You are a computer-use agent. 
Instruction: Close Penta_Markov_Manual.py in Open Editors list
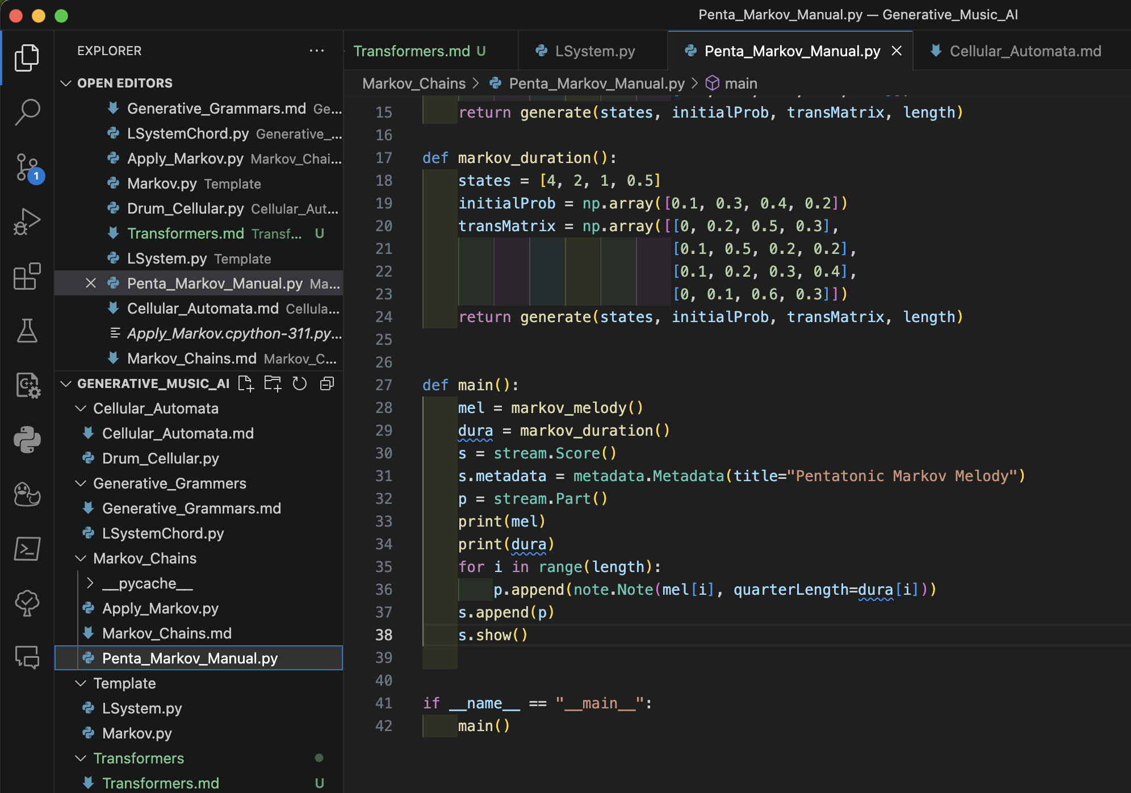pos(90,283)
